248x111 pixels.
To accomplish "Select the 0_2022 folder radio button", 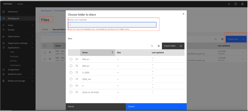I will [x=71, y=72].
